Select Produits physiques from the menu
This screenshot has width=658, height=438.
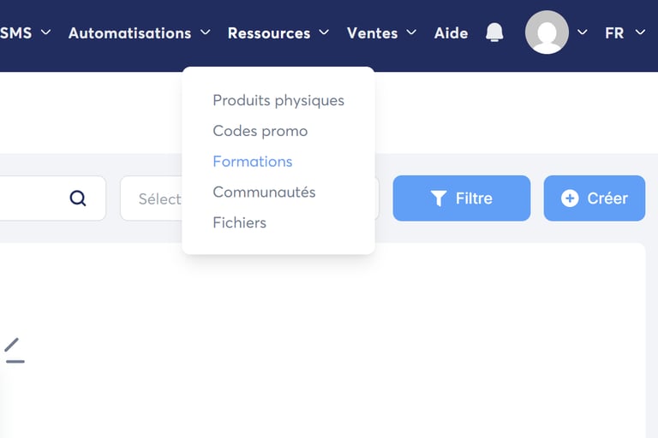tap(278, 100)
